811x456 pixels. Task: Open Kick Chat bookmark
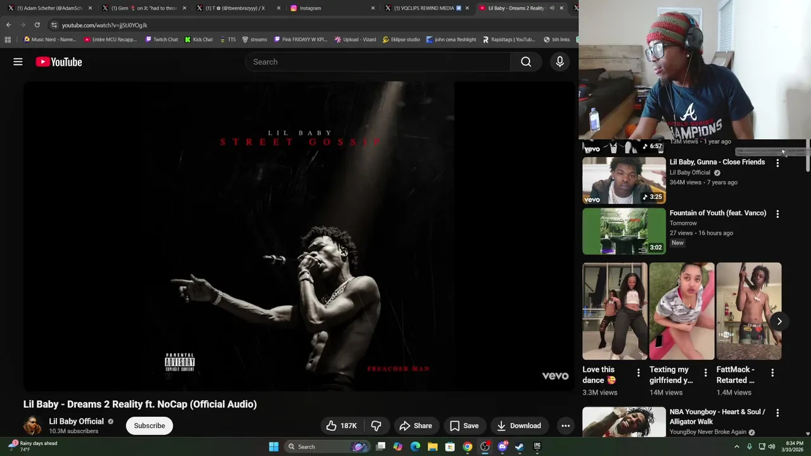click(x=199, y=39)
